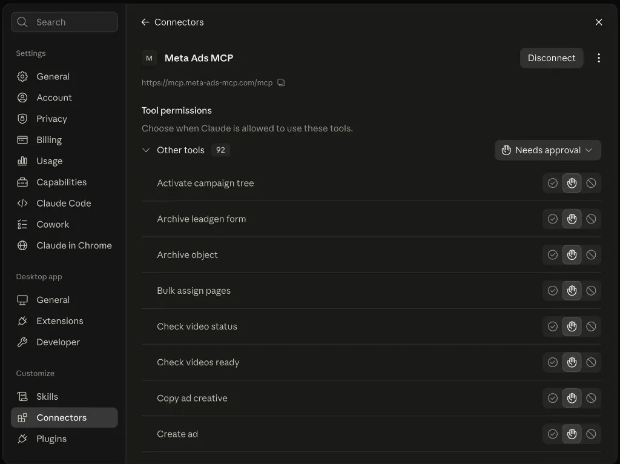Open the Needs approval dropdown
The height and width of the screenshot is (464, 620).
pos(547,150)
